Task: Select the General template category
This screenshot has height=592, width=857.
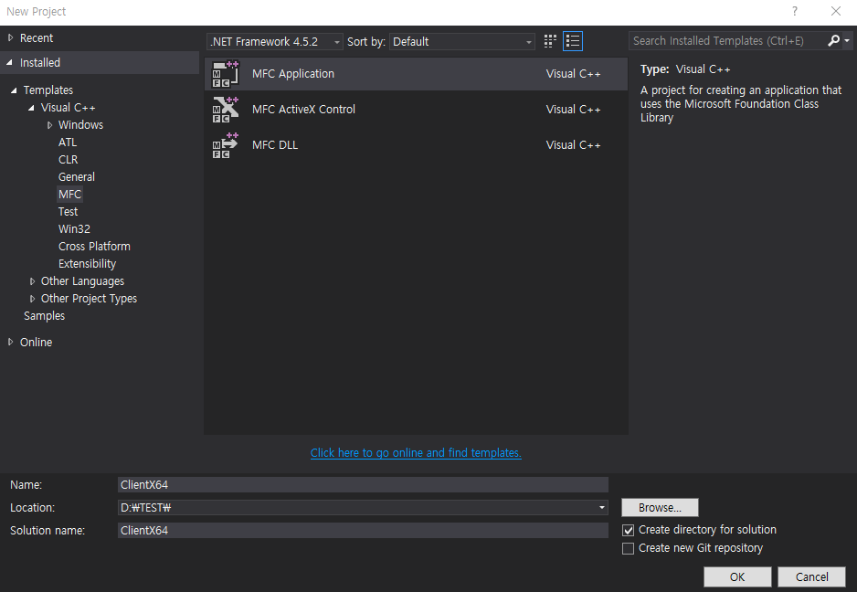Action: (77, 177)
